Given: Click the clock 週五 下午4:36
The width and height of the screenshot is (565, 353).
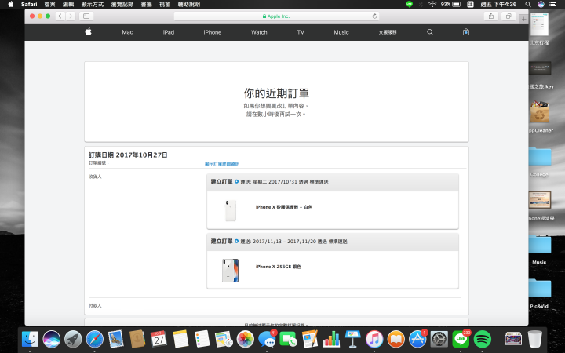Looking at the screenshot, I should [x=498, y=5].
